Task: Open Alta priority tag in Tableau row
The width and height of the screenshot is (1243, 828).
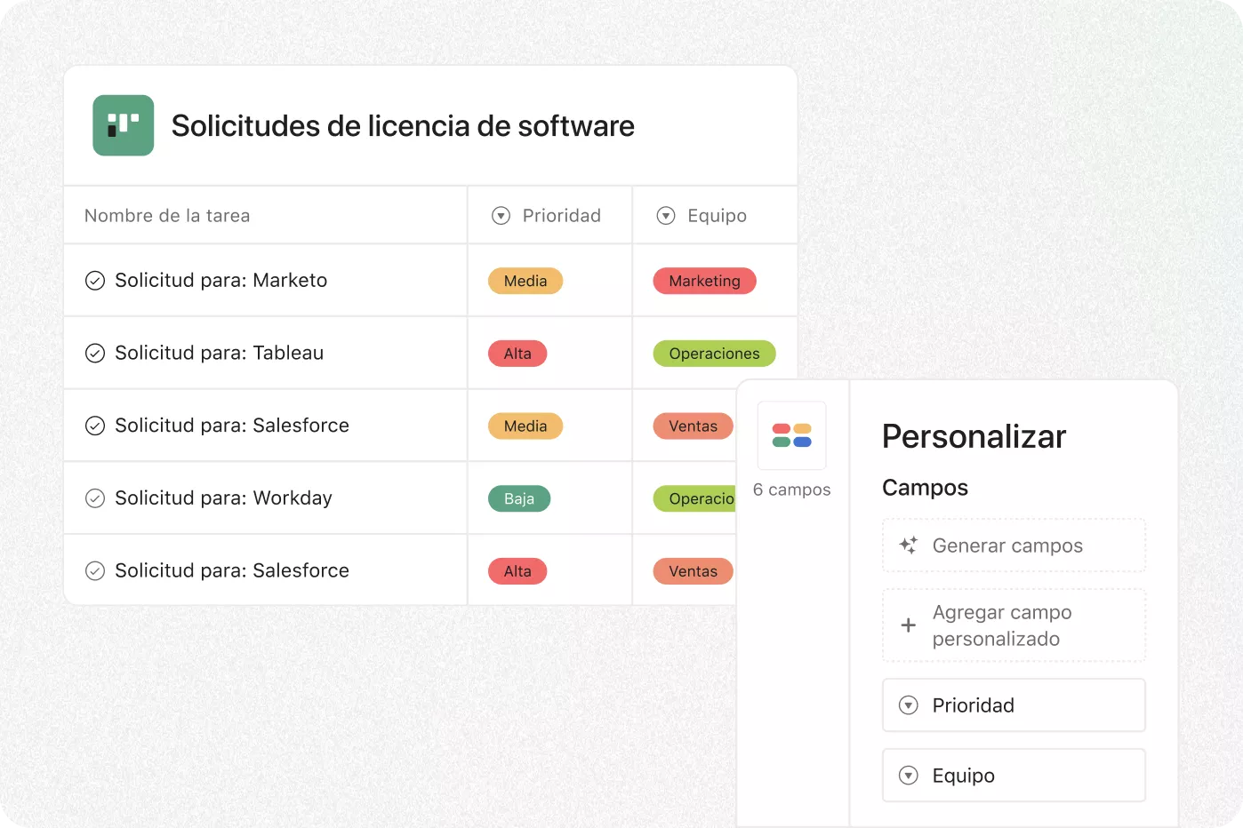Action: click(x=517, y=354)
